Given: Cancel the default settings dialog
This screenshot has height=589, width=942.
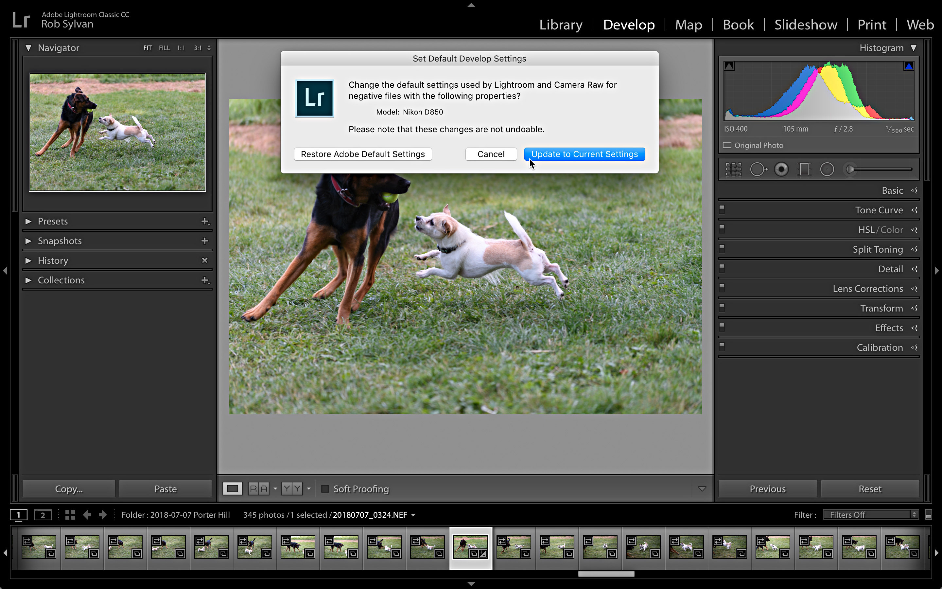Looking at the screenshot, I should 491,154.
